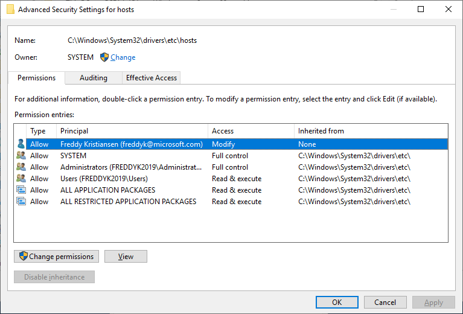The width and height of the screenshot is (463, 314).
Task: Cancel the security settings dialog
Action: coord(385,303)
